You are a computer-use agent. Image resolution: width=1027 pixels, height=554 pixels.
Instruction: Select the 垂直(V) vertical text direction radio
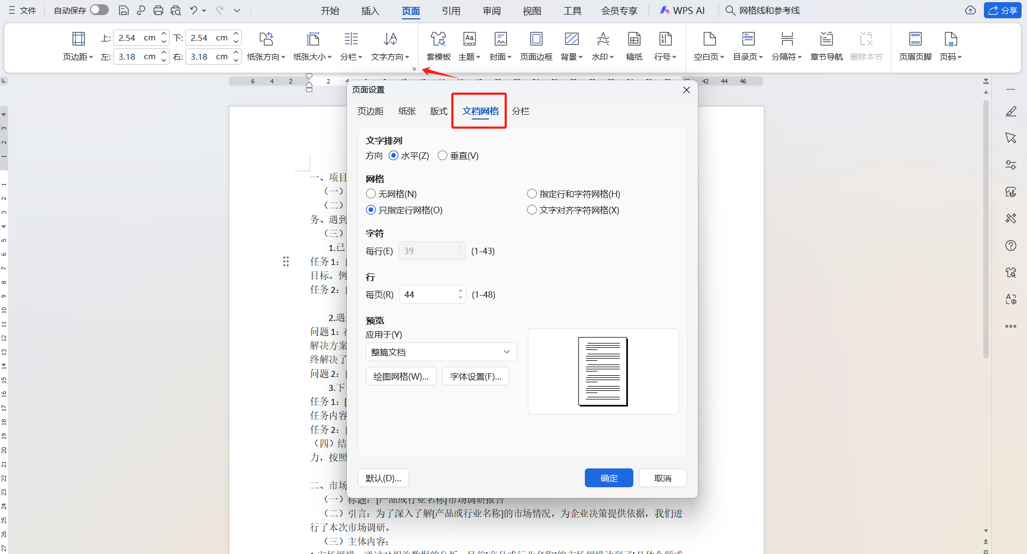pyautogui.click(x=443, y=155)
